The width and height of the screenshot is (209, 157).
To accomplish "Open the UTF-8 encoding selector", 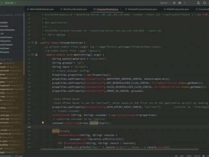I will [x=197, y=156].
